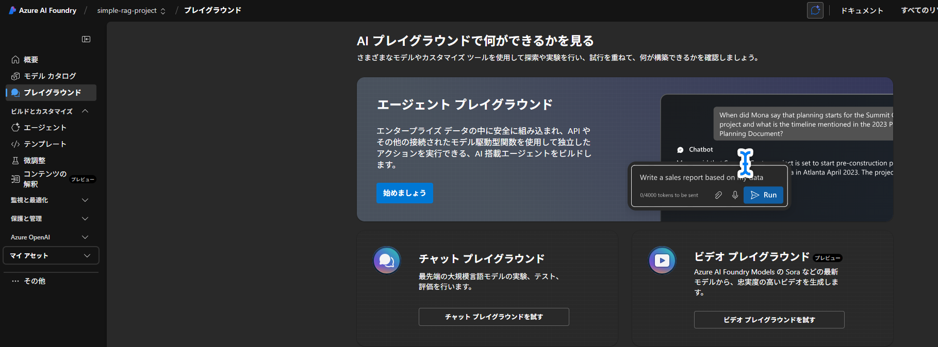Expand the 保護と管理 section

(86, 219)
